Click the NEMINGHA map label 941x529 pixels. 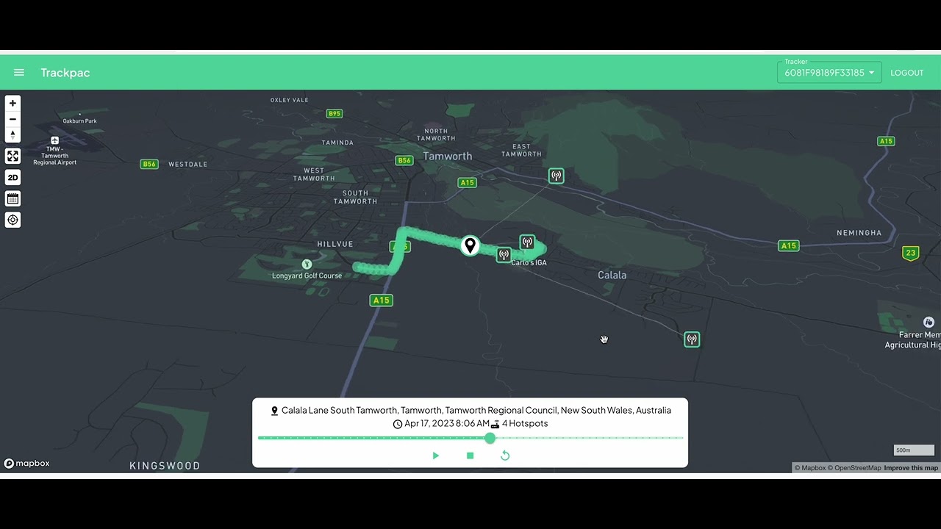[x=859, y=233]
